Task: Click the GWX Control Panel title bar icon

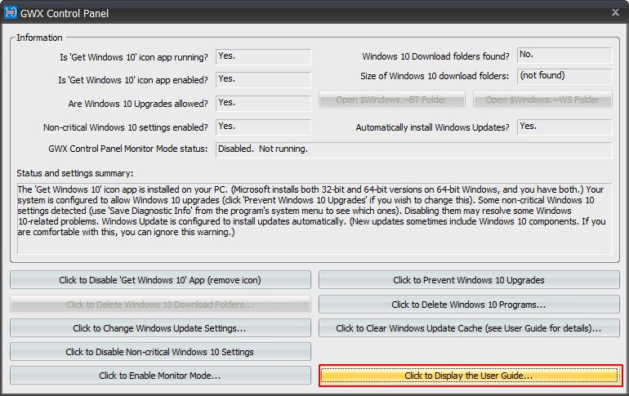Action: coord(11,13)
